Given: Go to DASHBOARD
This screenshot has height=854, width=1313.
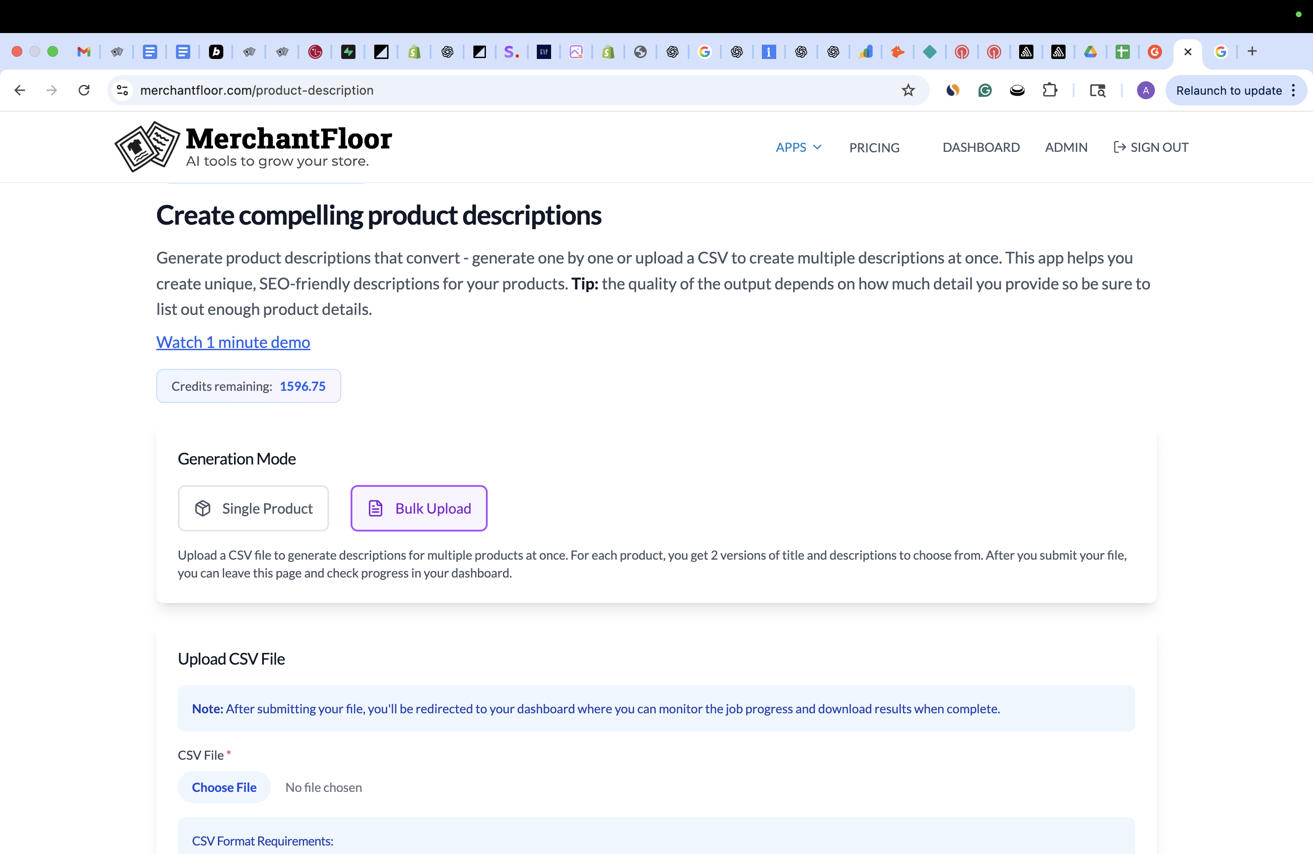Looking at the screenshot, I should click(981, 147).
